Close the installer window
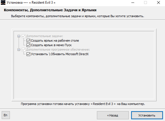The height and width of the screenshot is (121, 165). [x=159, y=3]
